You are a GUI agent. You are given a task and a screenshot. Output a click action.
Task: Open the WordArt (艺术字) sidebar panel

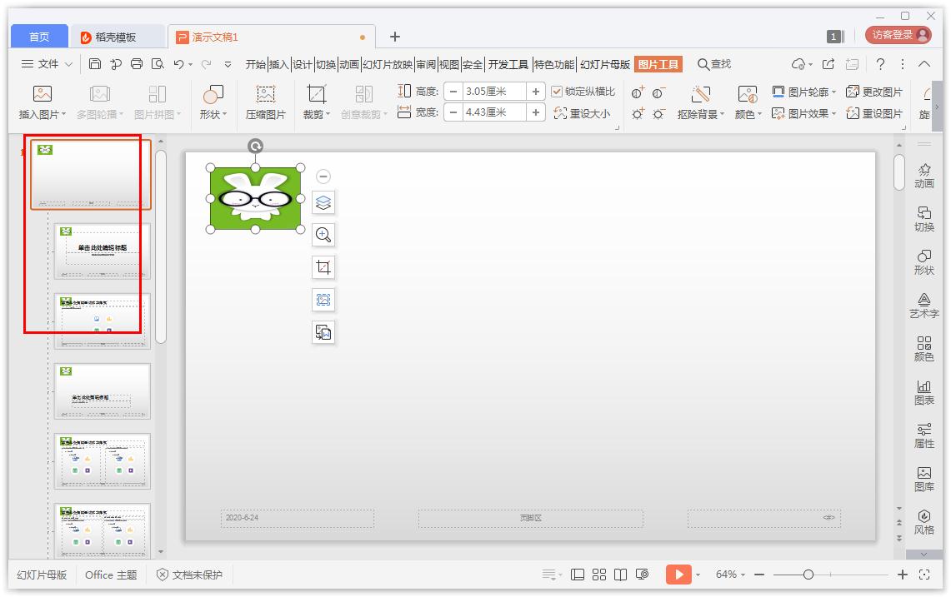coord(923,306)
